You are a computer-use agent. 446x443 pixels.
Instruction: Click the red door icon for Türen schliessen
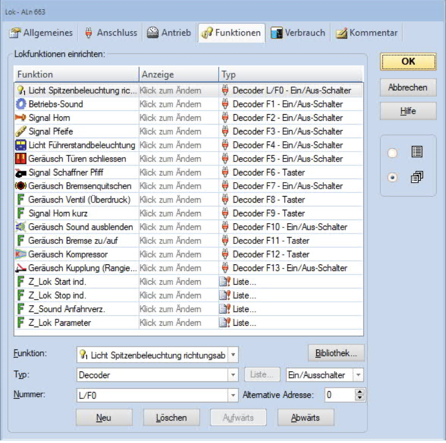pos(21,159)
